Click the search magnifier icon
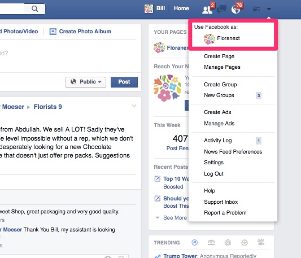The height and width of the screenshot is (258, 301). click(x=35, y=8)
